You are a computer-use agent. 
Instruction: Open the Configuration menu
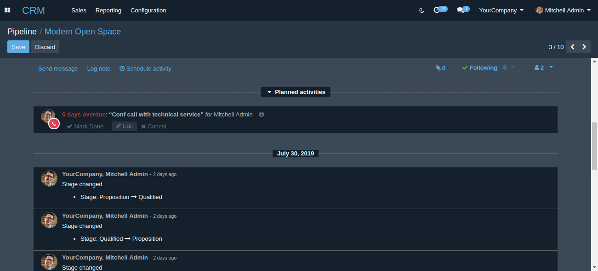point(148,10)
